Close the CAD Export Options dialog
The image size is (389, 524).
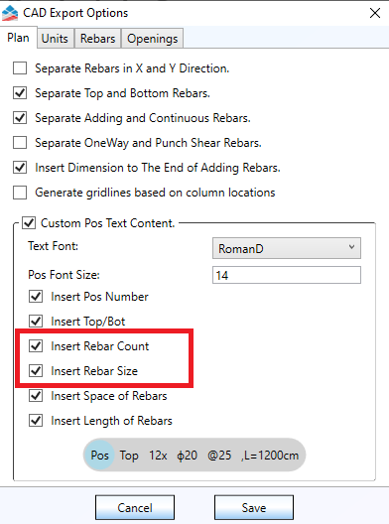pos(375,13)
